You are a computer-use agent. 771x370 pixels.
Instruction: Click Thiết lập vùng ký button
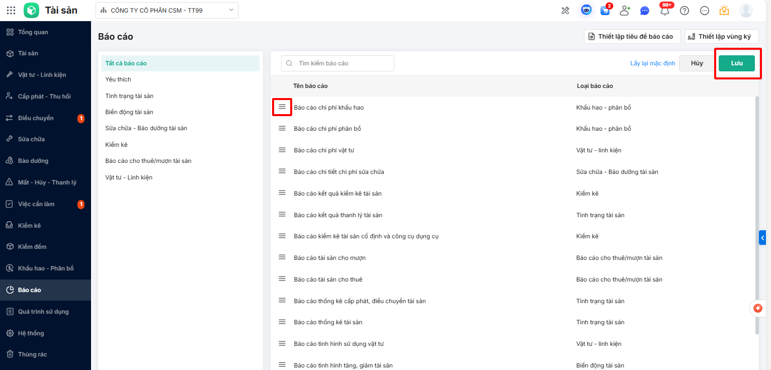(x=722, y=37)
